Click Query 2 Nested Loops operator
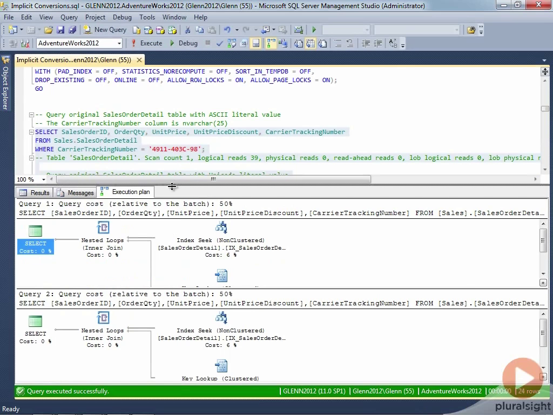 coord(103,330)
